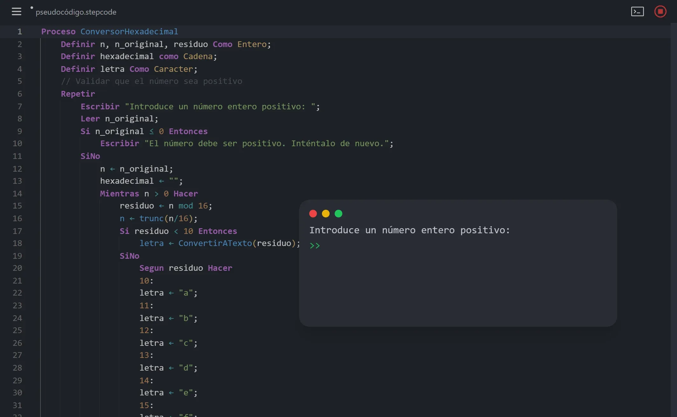This screenshot has width=677, height=417.
Task: Toggle a breakpoint on line 20
Action: click(18, 268)
